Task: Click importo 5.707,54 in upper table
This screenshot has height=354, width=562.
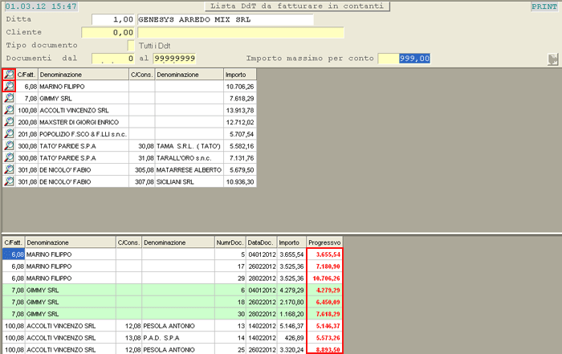Action: (x=242, y=134)
